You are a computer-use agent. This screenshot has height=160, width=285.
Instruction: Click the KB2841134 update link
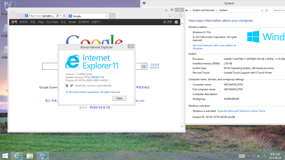97,77
